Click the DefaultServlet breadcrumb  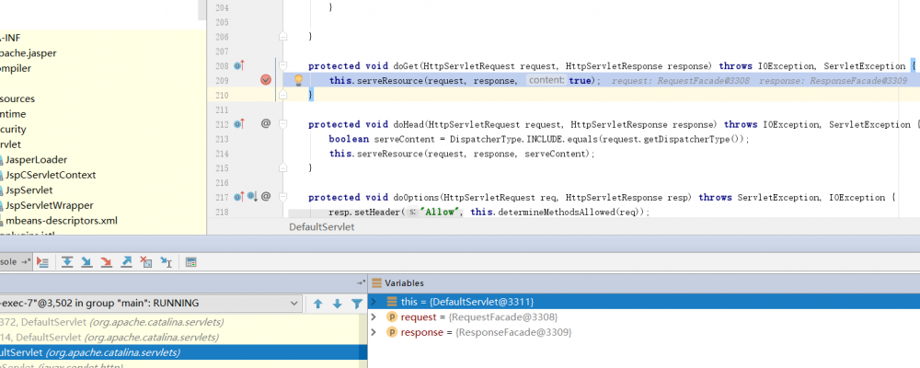pyautogui.click(x=321, y=226)
